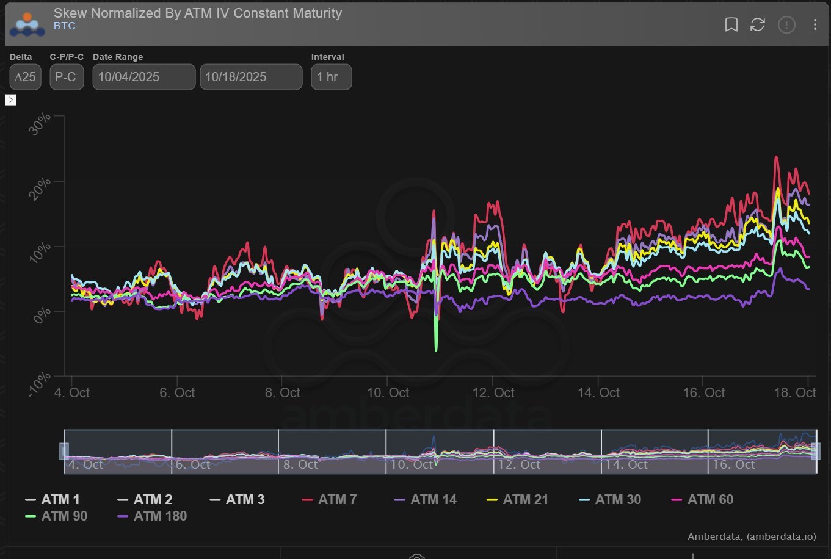The image size is (831, 559).
Task: Open the three-dot options menu
Action: point(815,24)
